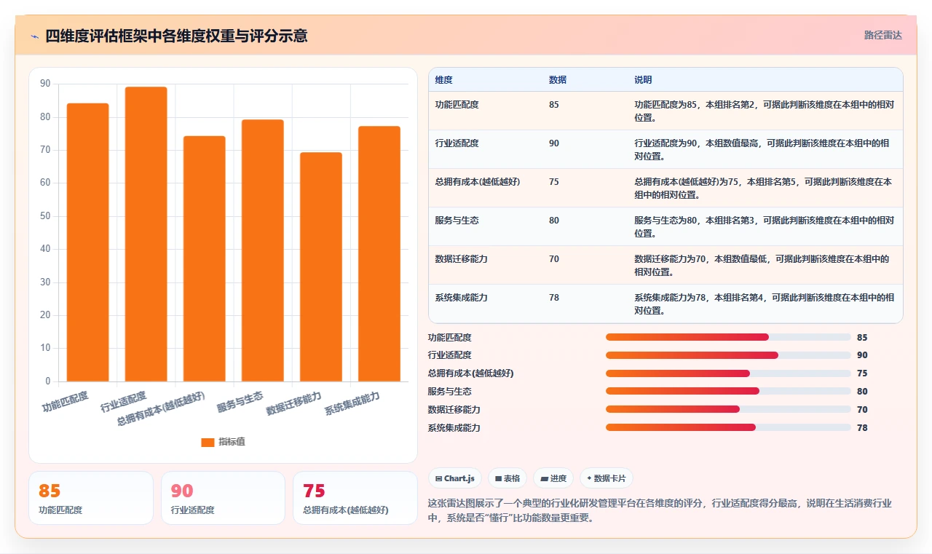The height and width of the screenshot is (554, 932).
Task: Click the 90 tick on the chart y-axis
Action: tap(46, 84)
